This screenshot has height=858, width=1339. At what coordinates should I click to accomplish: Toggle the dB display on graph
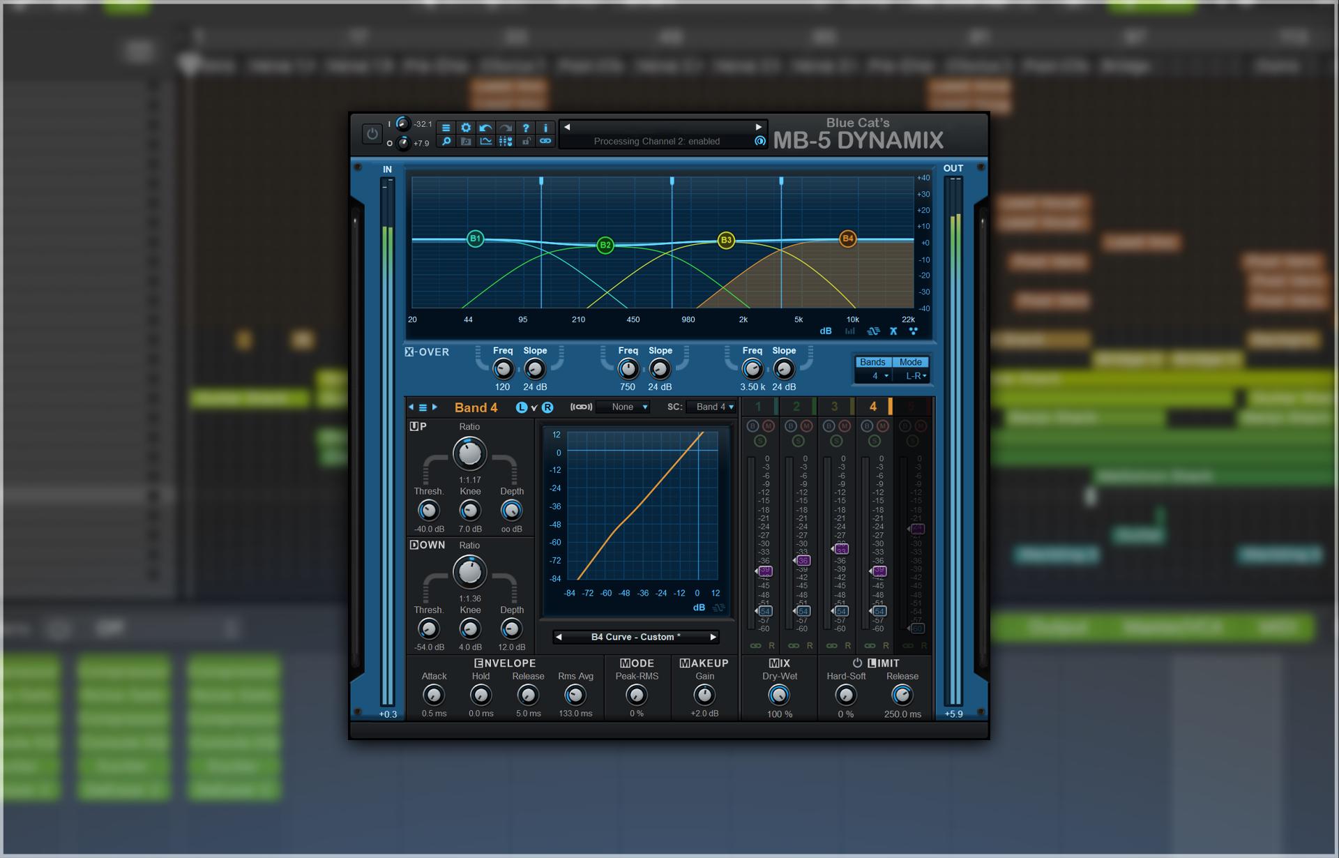tap(826, 331)
